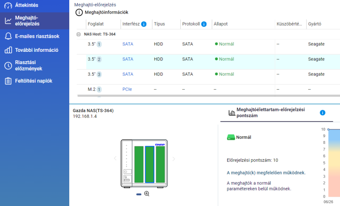Sort by the Gyártó column header
The height and width of the screenshot is (206, 340).
[314, 24]
